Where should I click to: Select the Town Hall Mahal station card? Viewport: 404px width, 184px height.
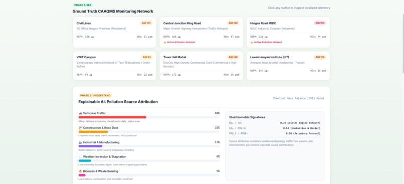click(201, 66)
